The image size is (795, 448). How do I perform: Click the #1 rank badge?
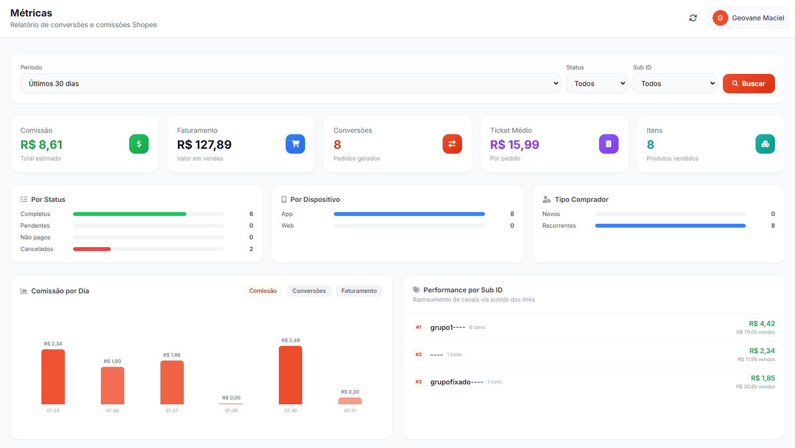pos(418,327)
